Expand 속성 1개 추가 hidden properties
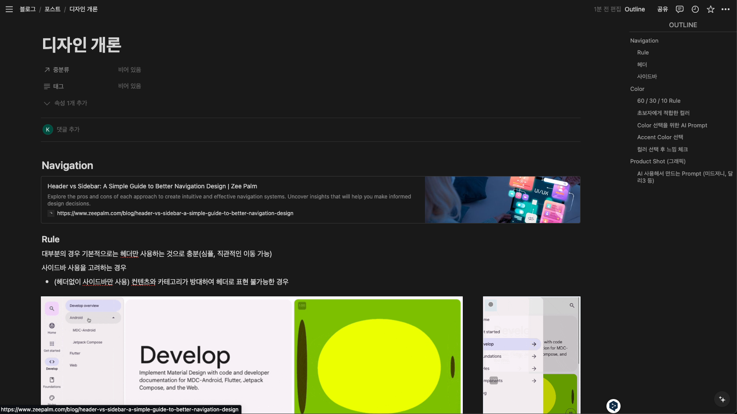This screenshot has height=414, width=737. [x=65, y=103]
